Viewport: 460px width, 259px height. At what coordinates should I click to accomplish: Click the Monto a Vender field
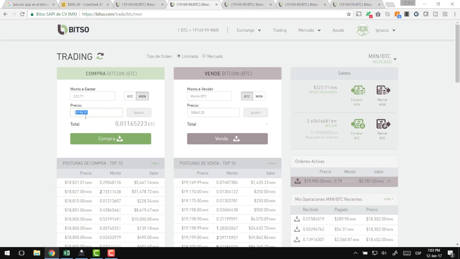tap(210, 96)
